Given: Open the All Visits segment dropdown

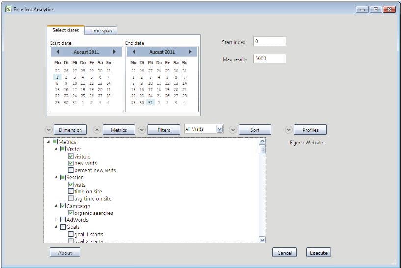Looking at the screenshot, I should (x=220, y=129).
